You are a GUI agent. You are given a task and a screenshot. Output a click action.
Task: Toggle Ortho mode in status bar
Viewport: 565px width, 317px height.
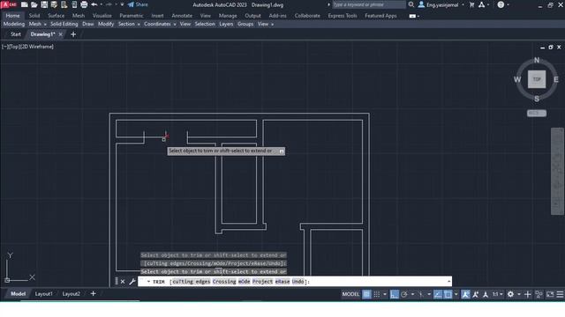394,294
